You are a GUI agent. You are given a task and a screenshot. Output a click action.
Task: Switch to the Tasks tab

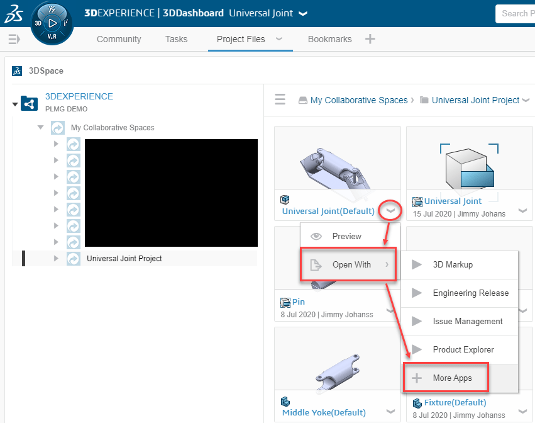[x=177, y=39]
